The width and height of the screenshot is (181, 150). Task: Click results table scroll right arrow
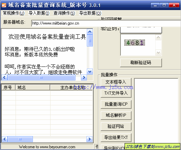point(89,139)
